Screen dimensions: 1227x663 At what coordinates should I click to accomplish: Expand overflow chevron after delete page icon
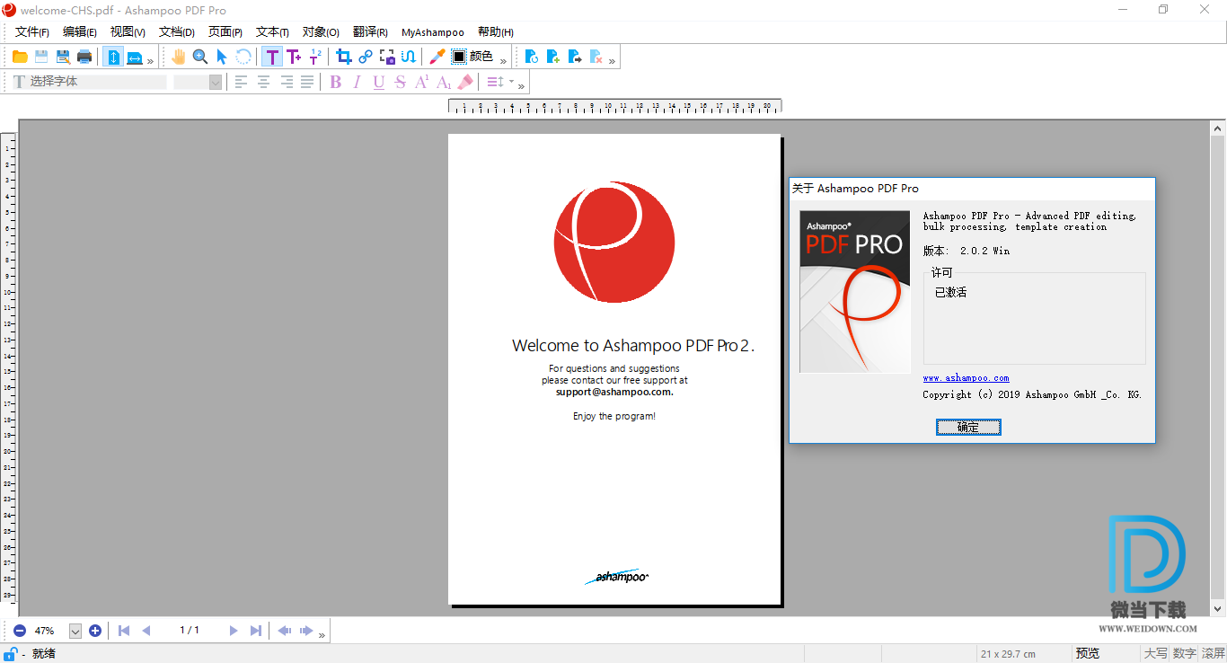(613, 60)
